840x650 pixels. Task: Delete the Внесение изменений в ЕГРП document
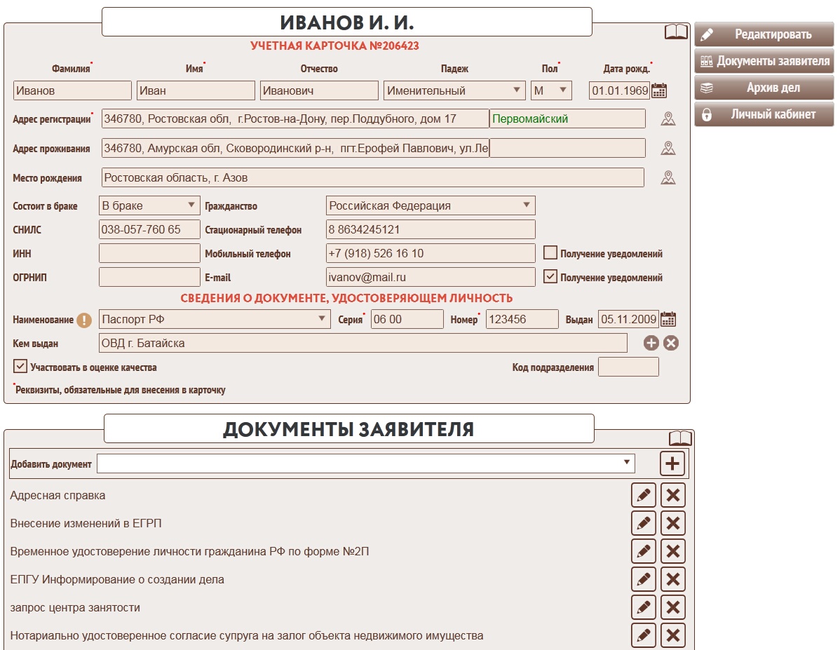tap(672, 523)
